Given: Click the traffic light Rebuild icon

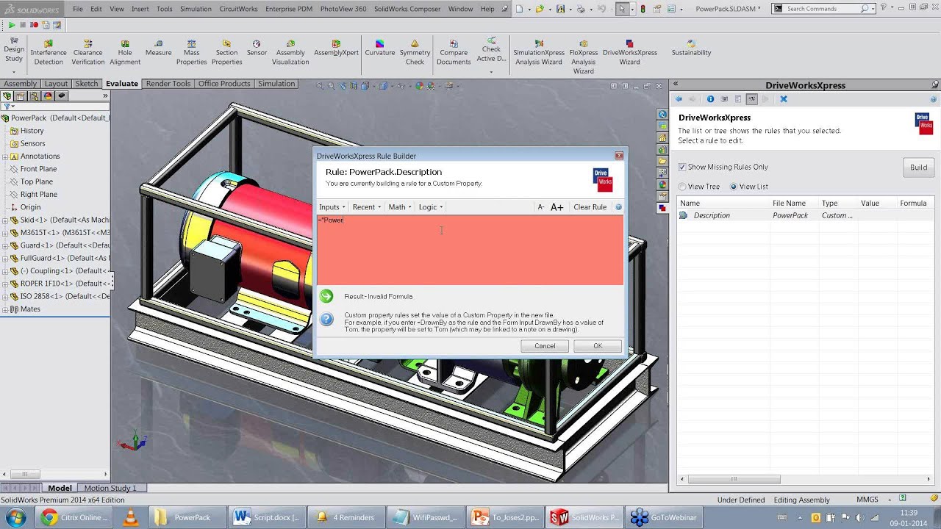Looking at the screenshot, I should click(x=643, y=9).
